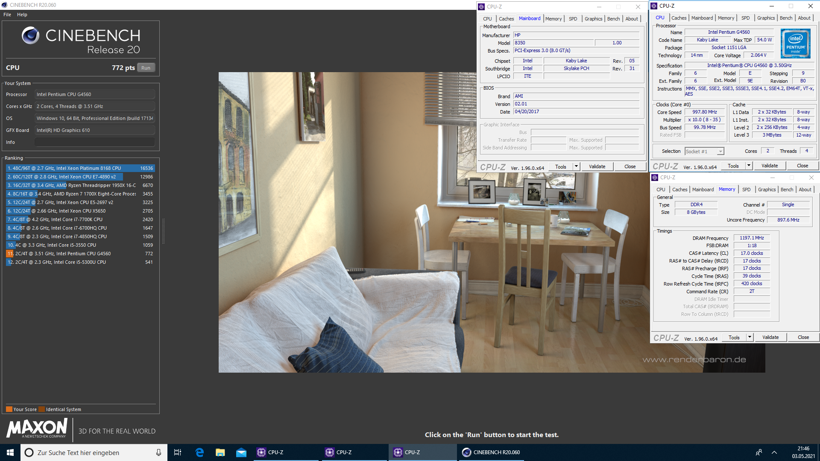Click the Mainboard Model field 8350
Screen dimensions: 820x461
tap(553, 43)
